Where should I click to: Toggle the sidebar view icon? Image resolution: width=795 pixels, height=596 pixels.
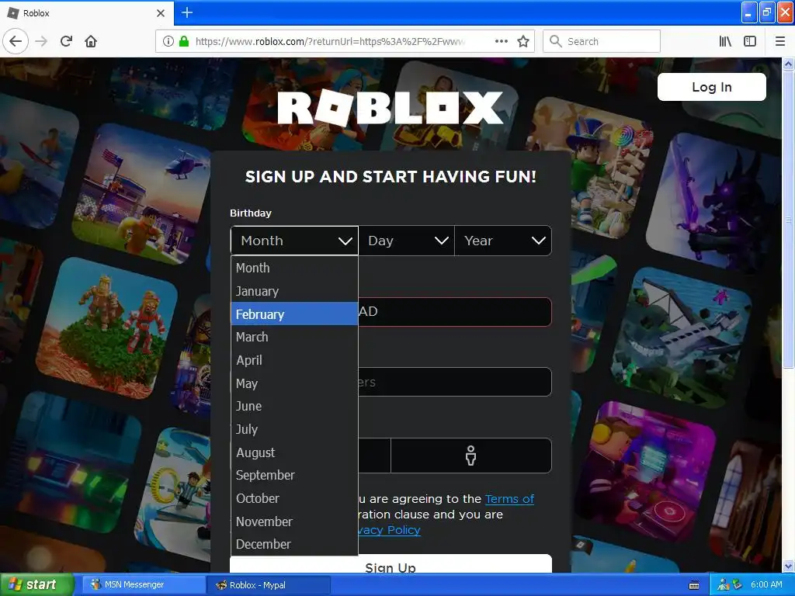750,41
